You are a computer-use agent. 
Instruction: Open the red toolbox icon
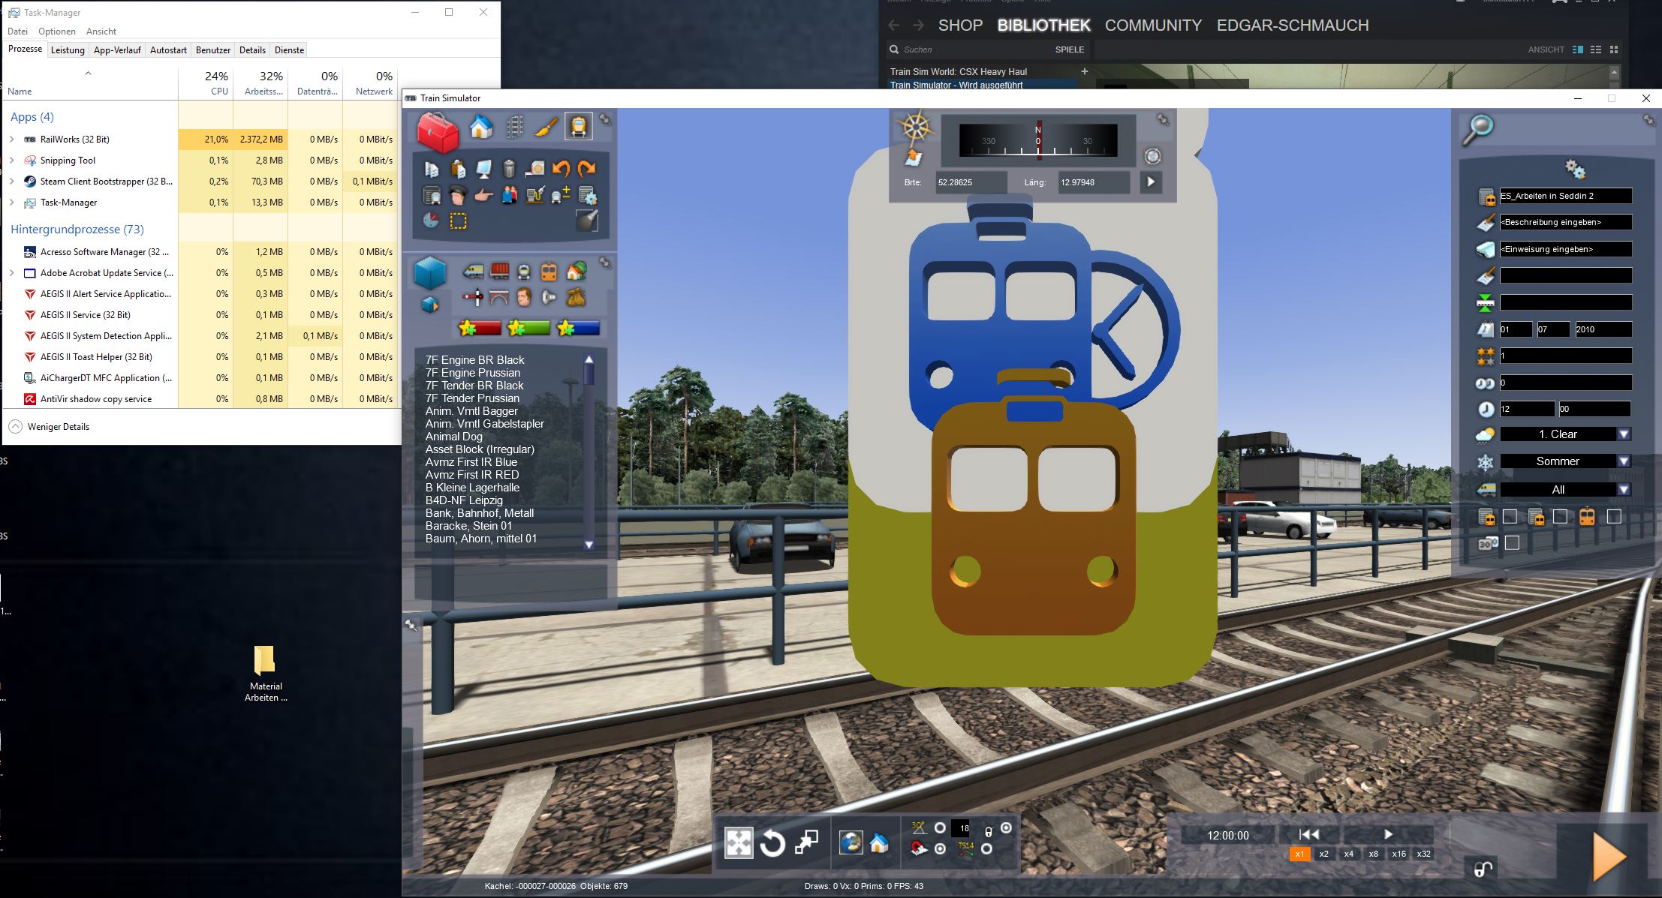[438, 132]
